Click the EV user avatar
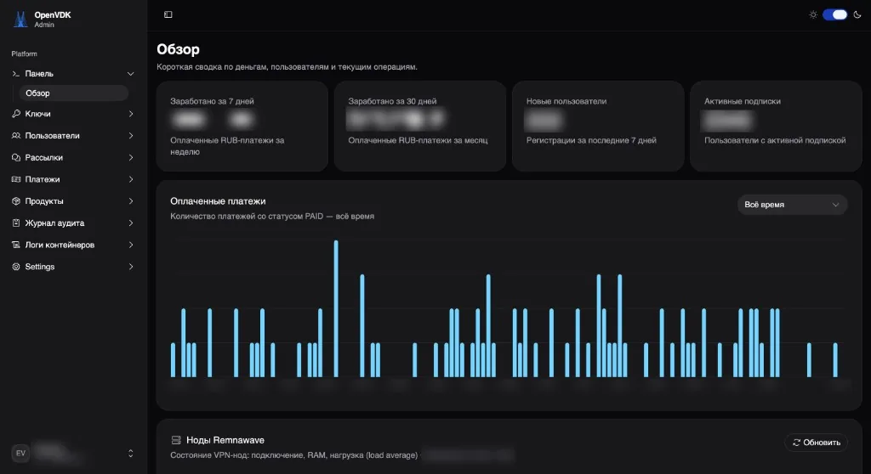Image resolution: width=871 pixels, height=474 pixels. [20, 453]
